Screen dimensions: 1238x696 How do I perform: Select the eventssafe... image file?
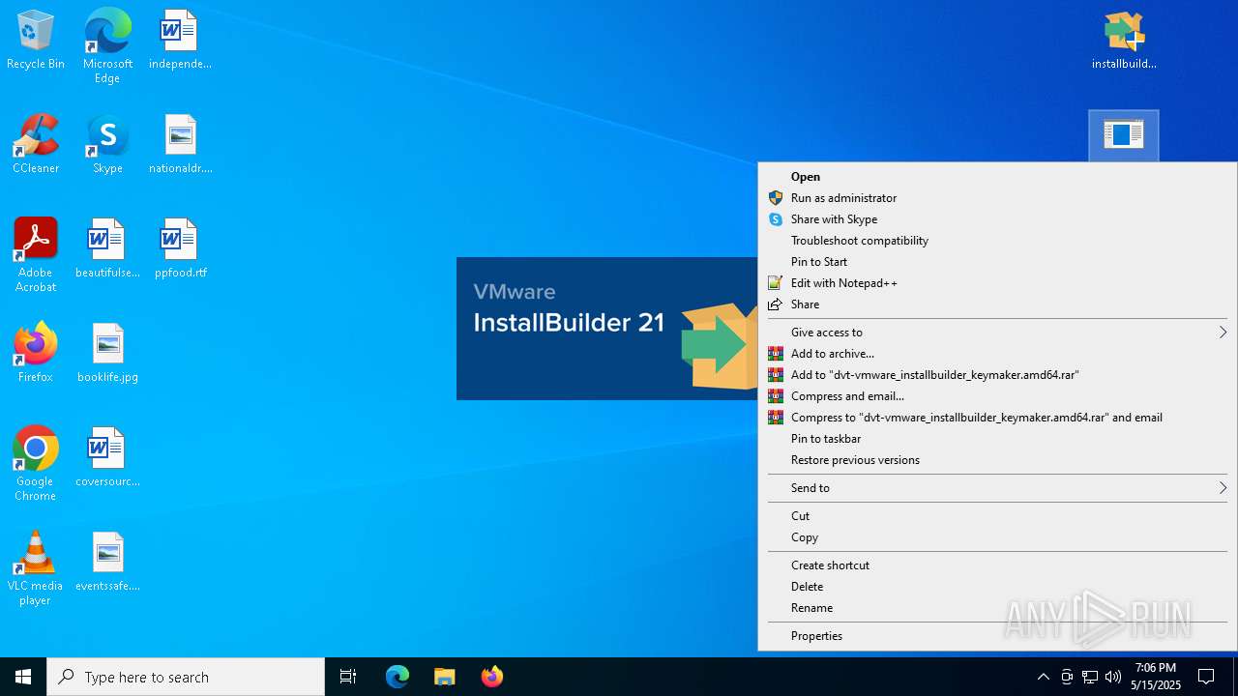pyautogui.click(x=107, y=563)
